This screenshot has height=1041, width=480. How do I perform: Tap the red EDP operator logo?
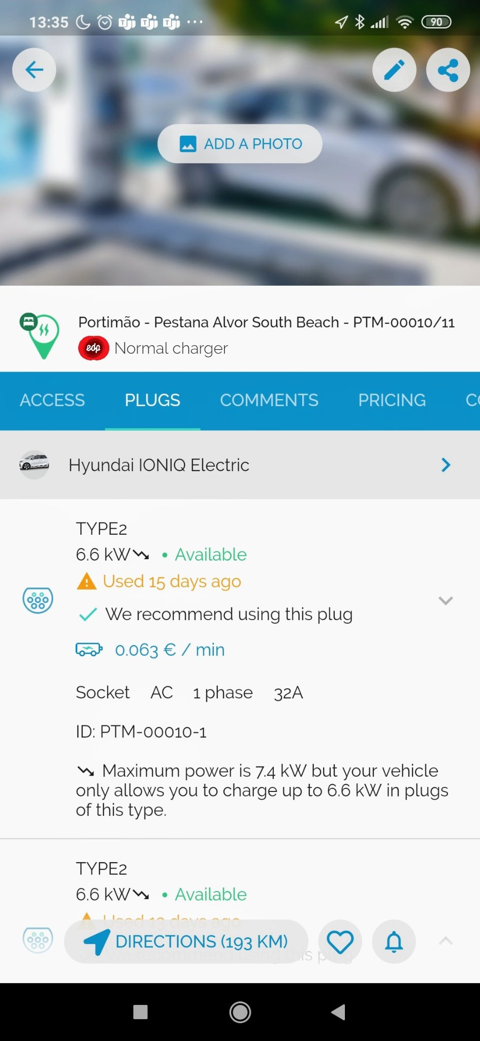click(93, 348)
